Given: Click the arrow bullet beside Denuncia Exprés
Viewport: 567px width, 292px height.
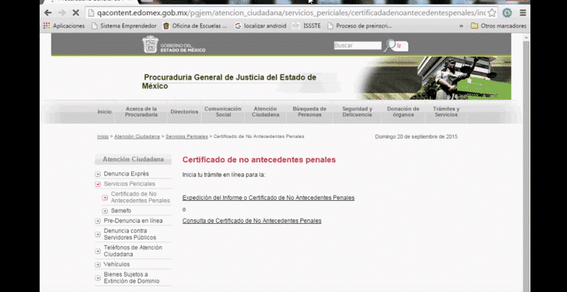Looking at the screenshot, I should click(97, 174).
